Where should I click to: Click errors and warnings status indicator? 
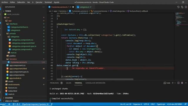[16, 104]
